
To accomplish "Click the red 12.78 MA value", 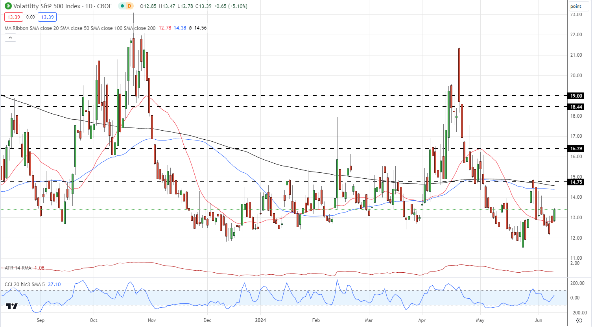I will click(x=165, y=28).
